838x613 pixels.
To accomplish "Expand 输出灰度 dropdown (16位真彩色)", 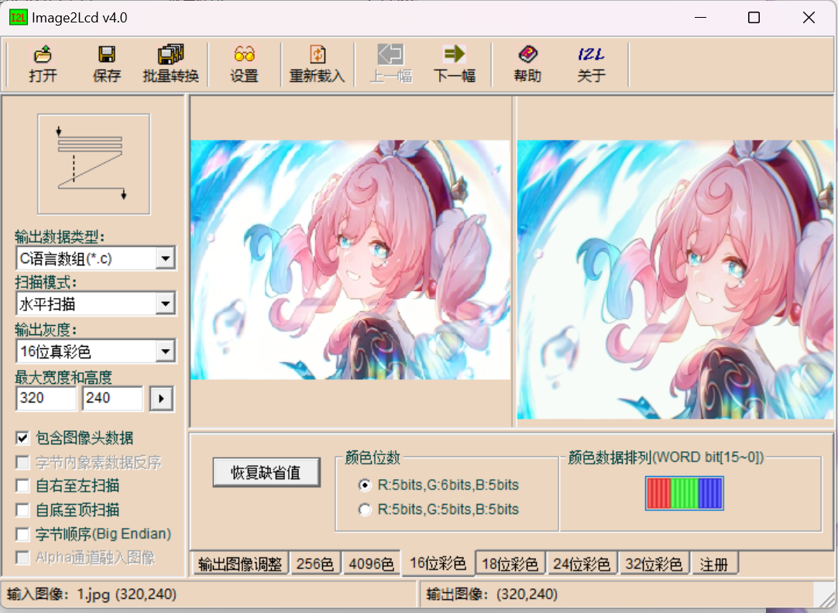I will (x=166, y=351).
